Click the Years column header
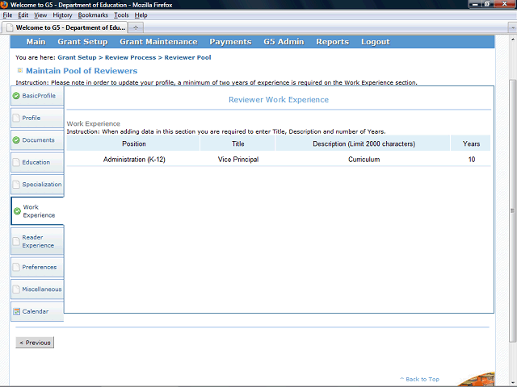The width and height of the screenshot is (517, 387). coord(471,144)
